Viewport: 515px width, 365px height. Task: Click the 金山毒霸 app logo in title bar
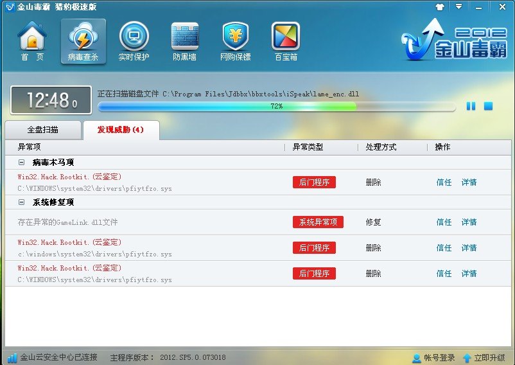(x=10, y=7)
